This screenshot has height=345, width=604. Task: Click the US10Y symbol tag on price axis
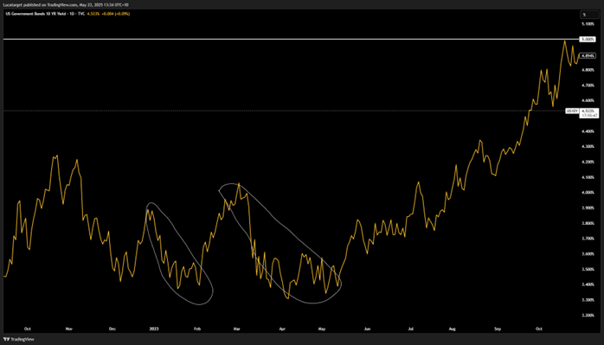(x=572, y=111)
